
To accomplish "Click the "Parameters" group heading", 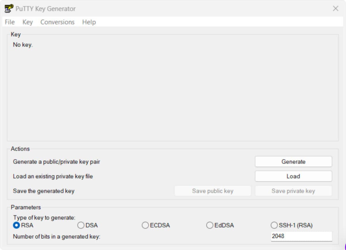I will coord(26,207).
